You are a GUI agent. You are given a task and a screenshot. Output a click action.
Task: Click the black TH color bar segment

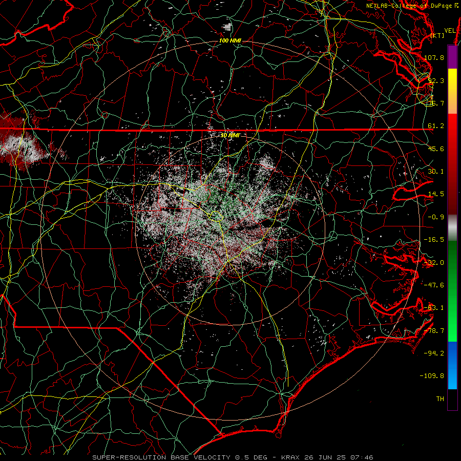click(452, 399)
